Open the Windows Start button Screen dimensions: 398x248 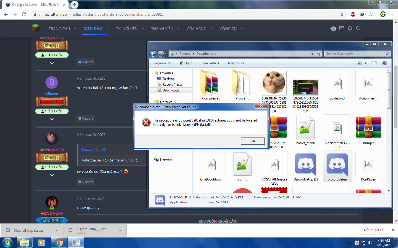(x=7, y=243)
